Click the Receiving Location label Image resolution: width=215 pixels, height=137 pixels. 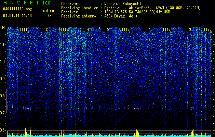pyautogui.click(x=80, y=8)
